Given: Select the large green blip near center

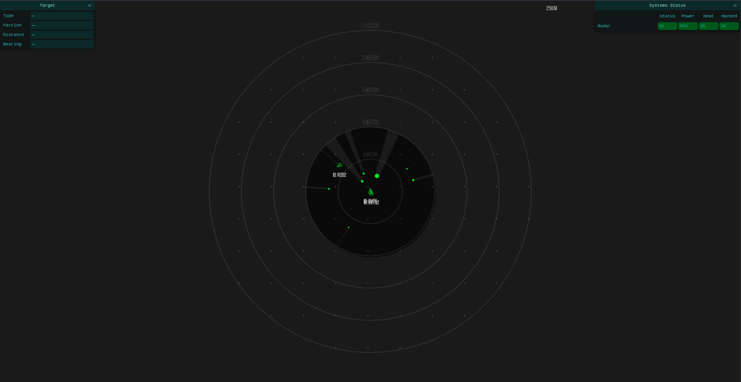Looking at the screenshot, I should [x=377, y=176].
